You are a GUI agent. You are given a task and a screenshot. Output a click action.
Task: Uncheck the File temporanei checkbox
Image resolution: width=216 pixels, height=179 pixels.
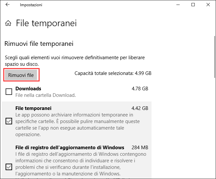pyautogui.click(x=9, y=121)
